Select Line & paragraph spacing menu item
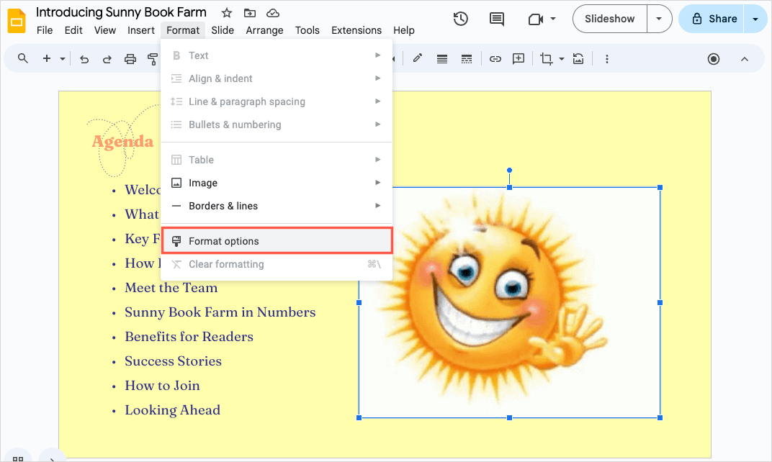This screenshot has width=772, height=462. [277, 101]
